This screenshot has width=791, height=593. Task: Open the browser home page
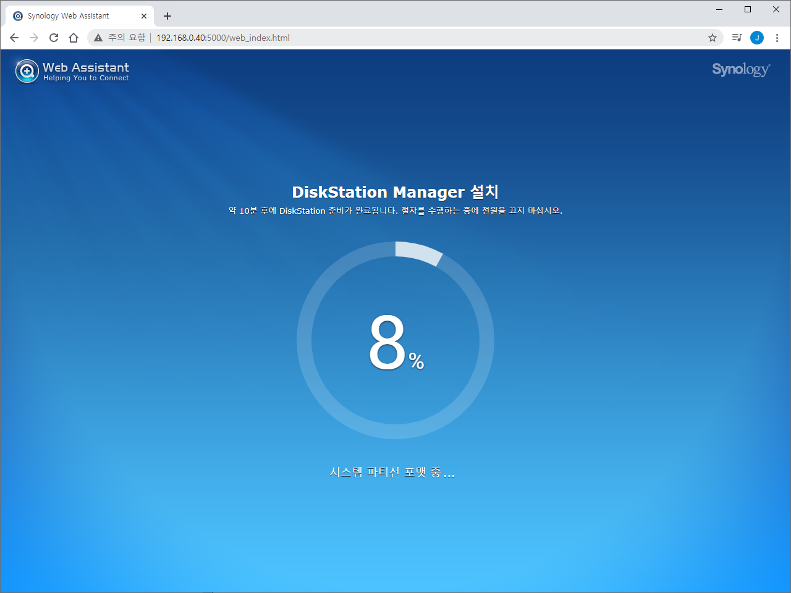tap(74, 38)
